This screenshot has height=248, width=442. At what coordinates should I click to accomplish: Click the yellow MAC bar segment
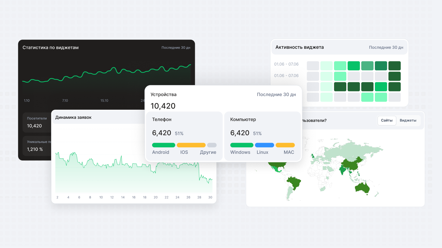click(x=285, y=145)
